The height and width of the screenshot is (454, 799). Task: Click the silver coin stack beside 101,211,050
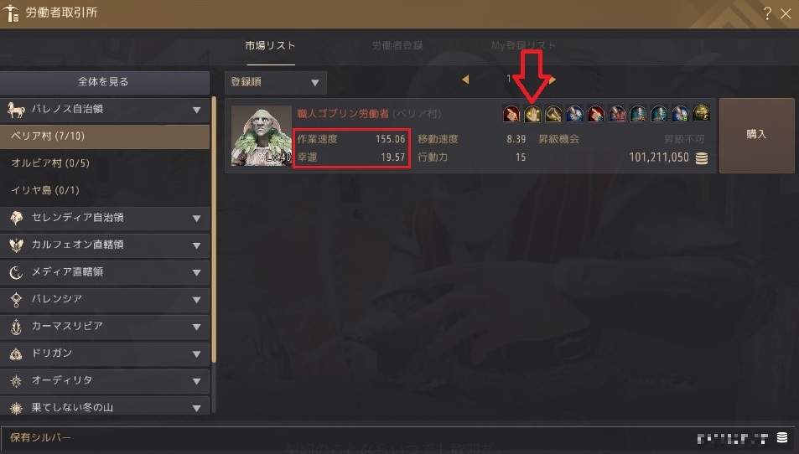[x=702, y=158]
